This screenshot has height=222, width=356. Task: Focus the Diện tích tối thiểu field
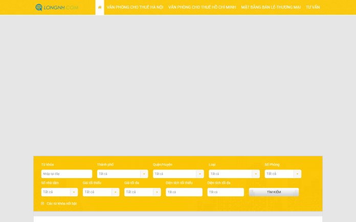[184, 192]
